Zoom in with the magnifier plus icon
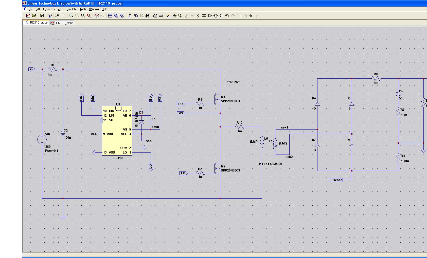Screen dimensions: 427x258 tap(71, 16)
